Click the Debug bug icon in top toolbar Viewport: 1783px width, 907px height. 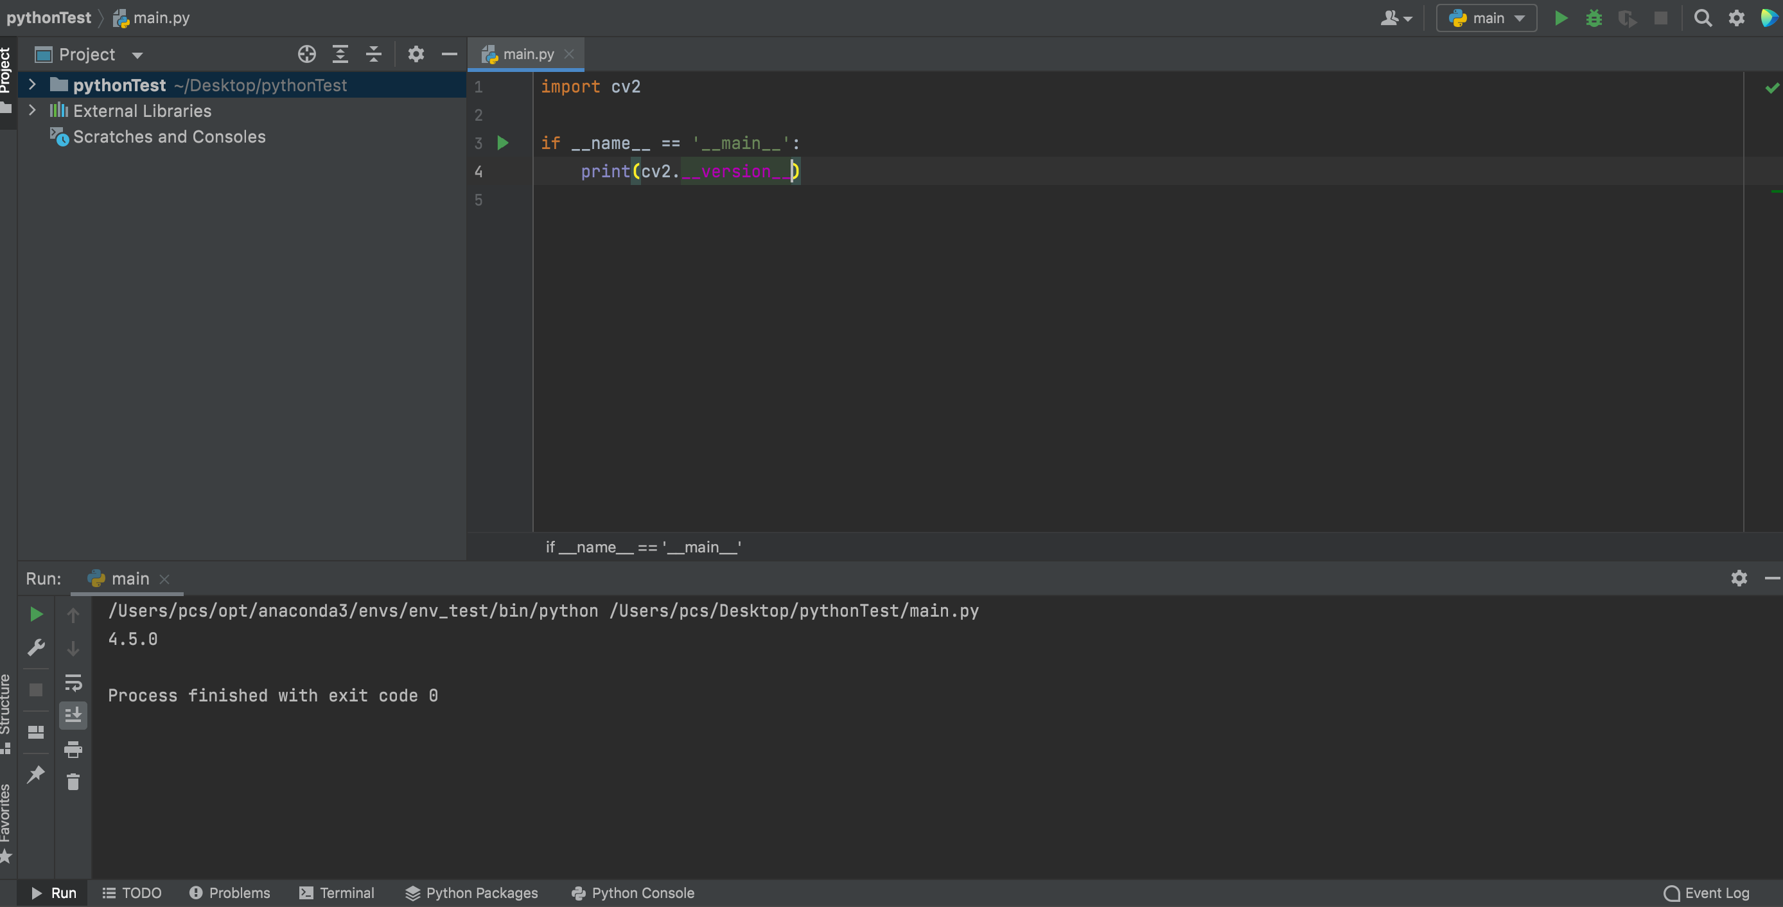click(1594, 18)
